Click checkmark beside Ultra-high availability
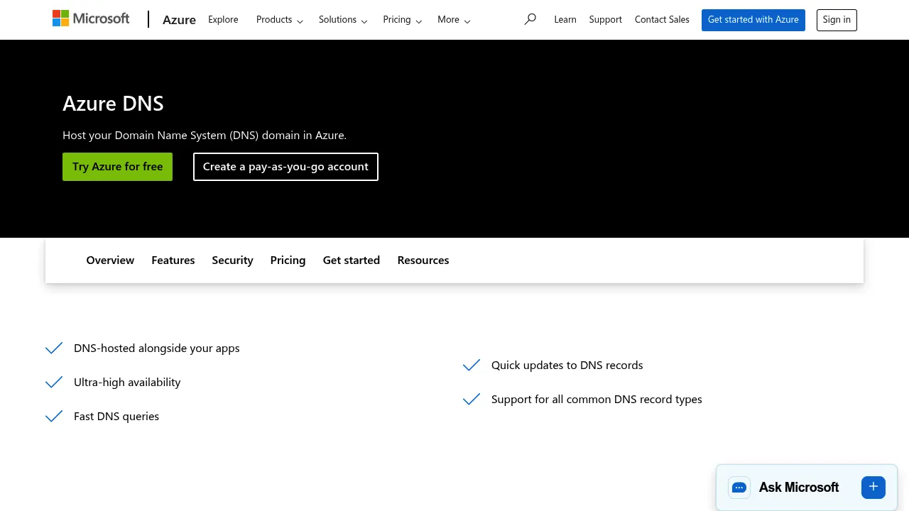Screen dimensions: 909x511 pos(54,382)
